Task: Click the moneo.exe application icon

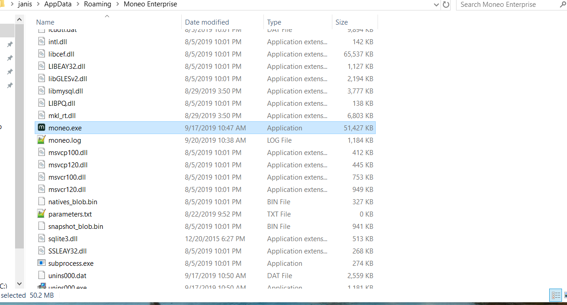Action: tap(42, 128)
